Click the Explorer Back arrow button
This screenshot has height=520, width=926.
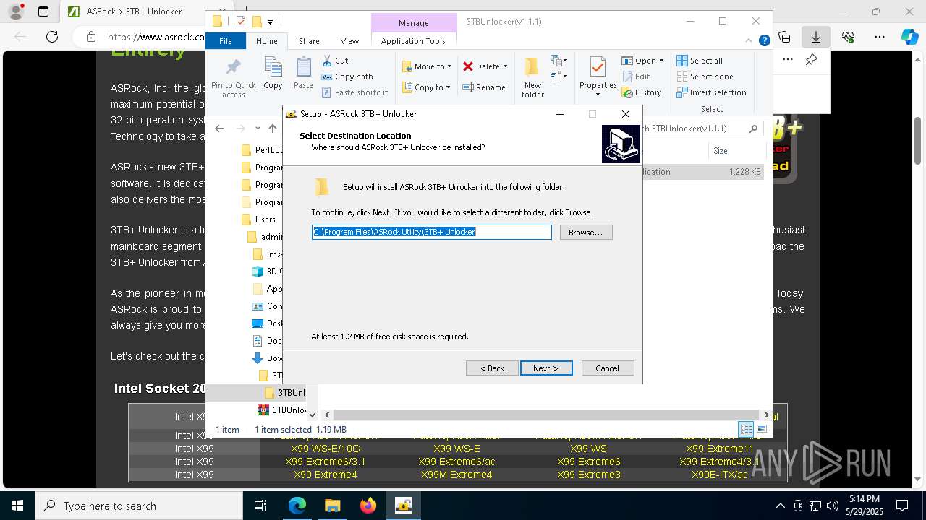[x=219, y=129]
